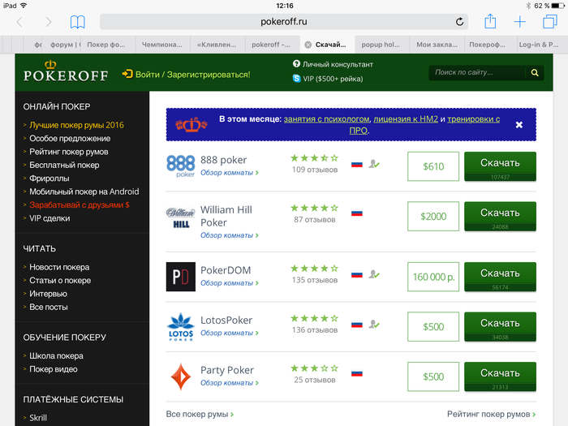Open Party Poker Обзор комнаты

230,383
